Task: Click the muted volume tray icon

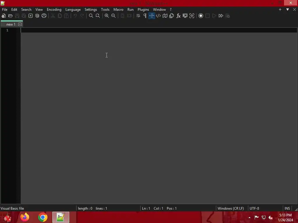Action: click(271, 217)
